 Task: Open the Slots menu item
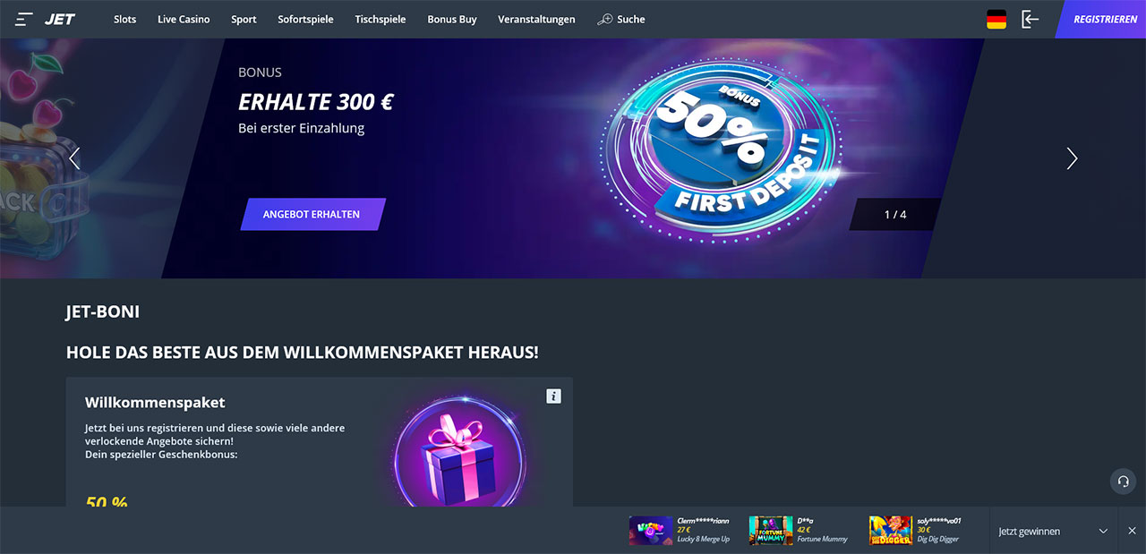pos(125,19)
